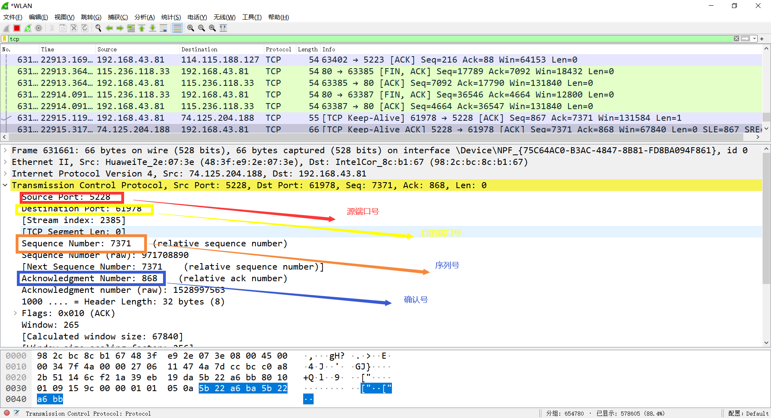Click the expert information red circle icon

click(x=7, y=413)
